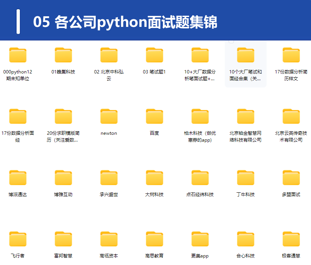This screenshot has height=265, width=311.
Task: Select the 更美app folder name
Action: [x=200, y=256]
